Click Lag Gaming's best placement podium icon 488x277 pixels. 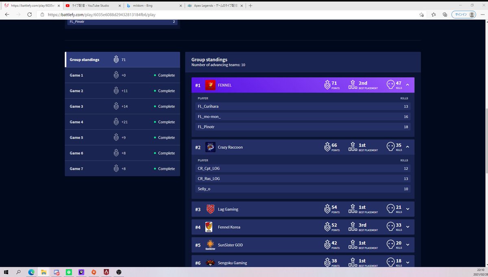tap(353, 209)
